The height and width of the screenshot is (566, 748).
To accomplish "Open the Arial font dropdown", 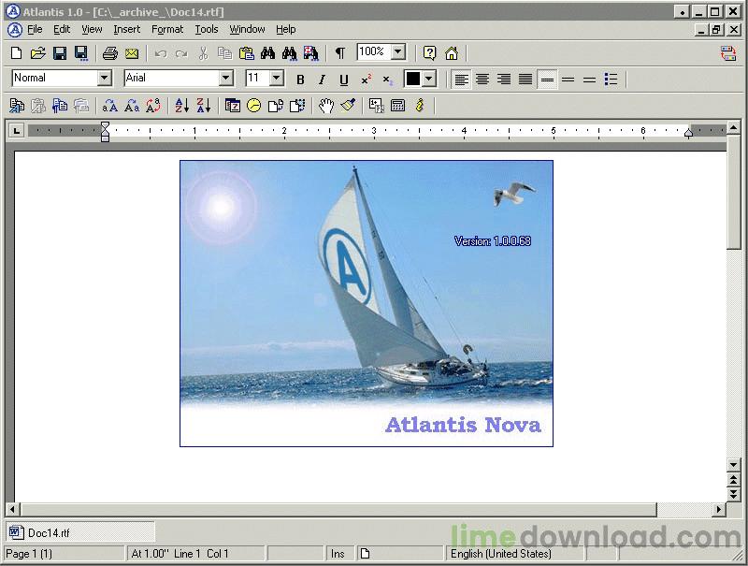I will pos(225,79).
